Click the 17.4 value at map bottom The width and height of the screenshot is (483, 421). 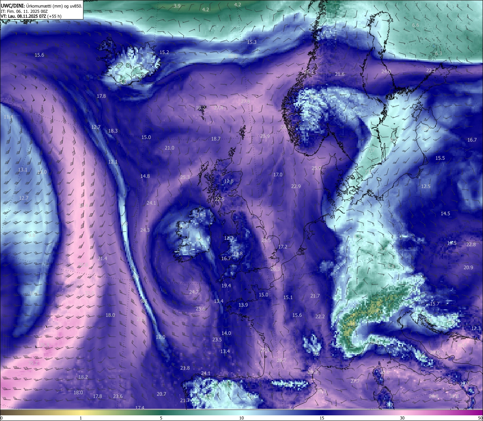coord(140,408)
